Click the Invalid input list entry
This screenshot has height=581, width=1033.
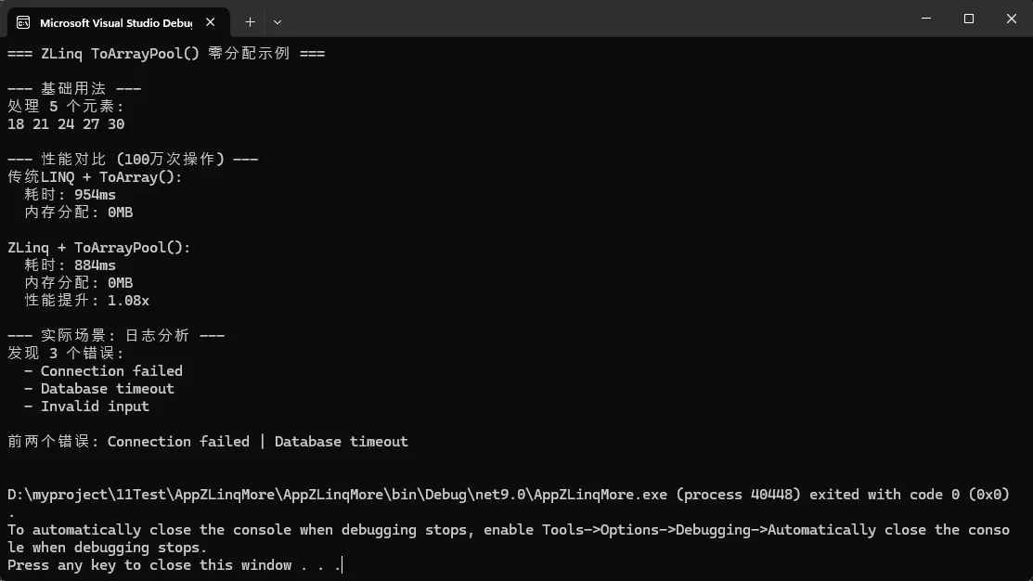(x=86, y=407)
